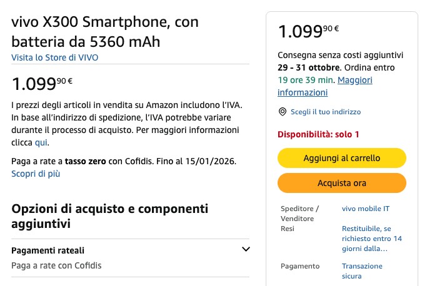Click the price in the buy box

308,31
